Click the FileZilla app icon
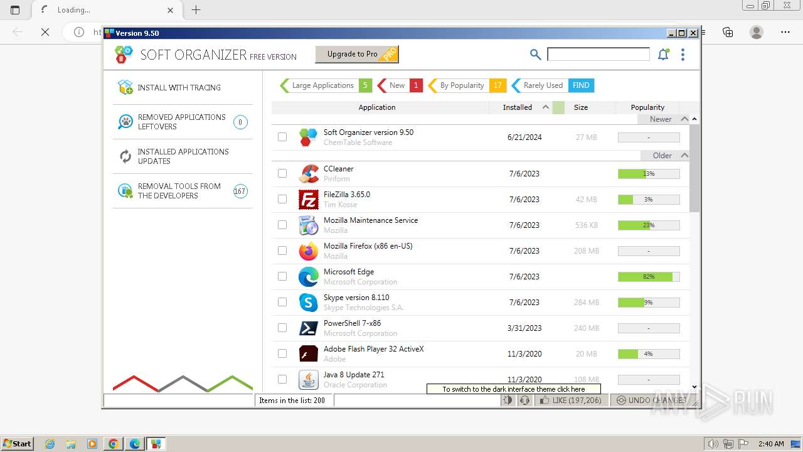This screenshot has width=803, height=452. 308,199
